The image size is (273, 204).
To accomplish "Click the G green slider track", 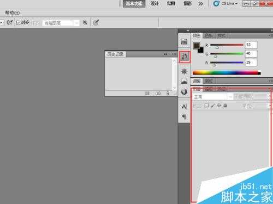I will (x=227, y=54).
